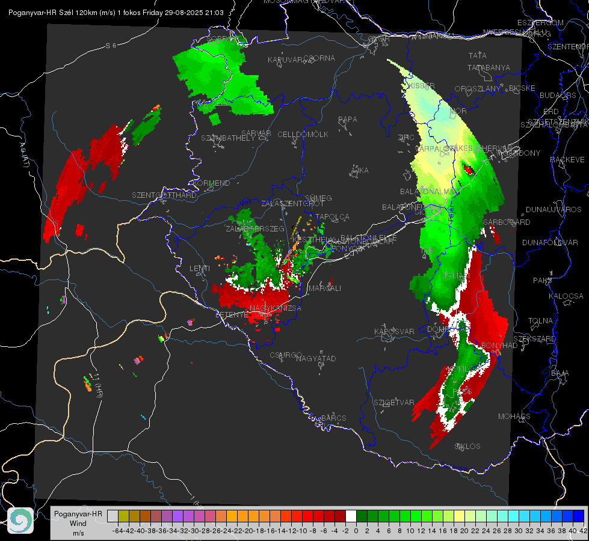This screenshot has width=589, height=541.
Task: Click the 'A 9 (AT)' road label
Action: (x=25, y=155)
